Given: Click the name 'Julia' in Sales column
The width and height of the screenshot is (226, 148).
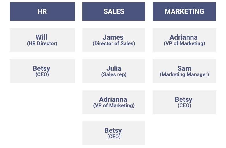Looking at the screenshot, I should [114, 68].
